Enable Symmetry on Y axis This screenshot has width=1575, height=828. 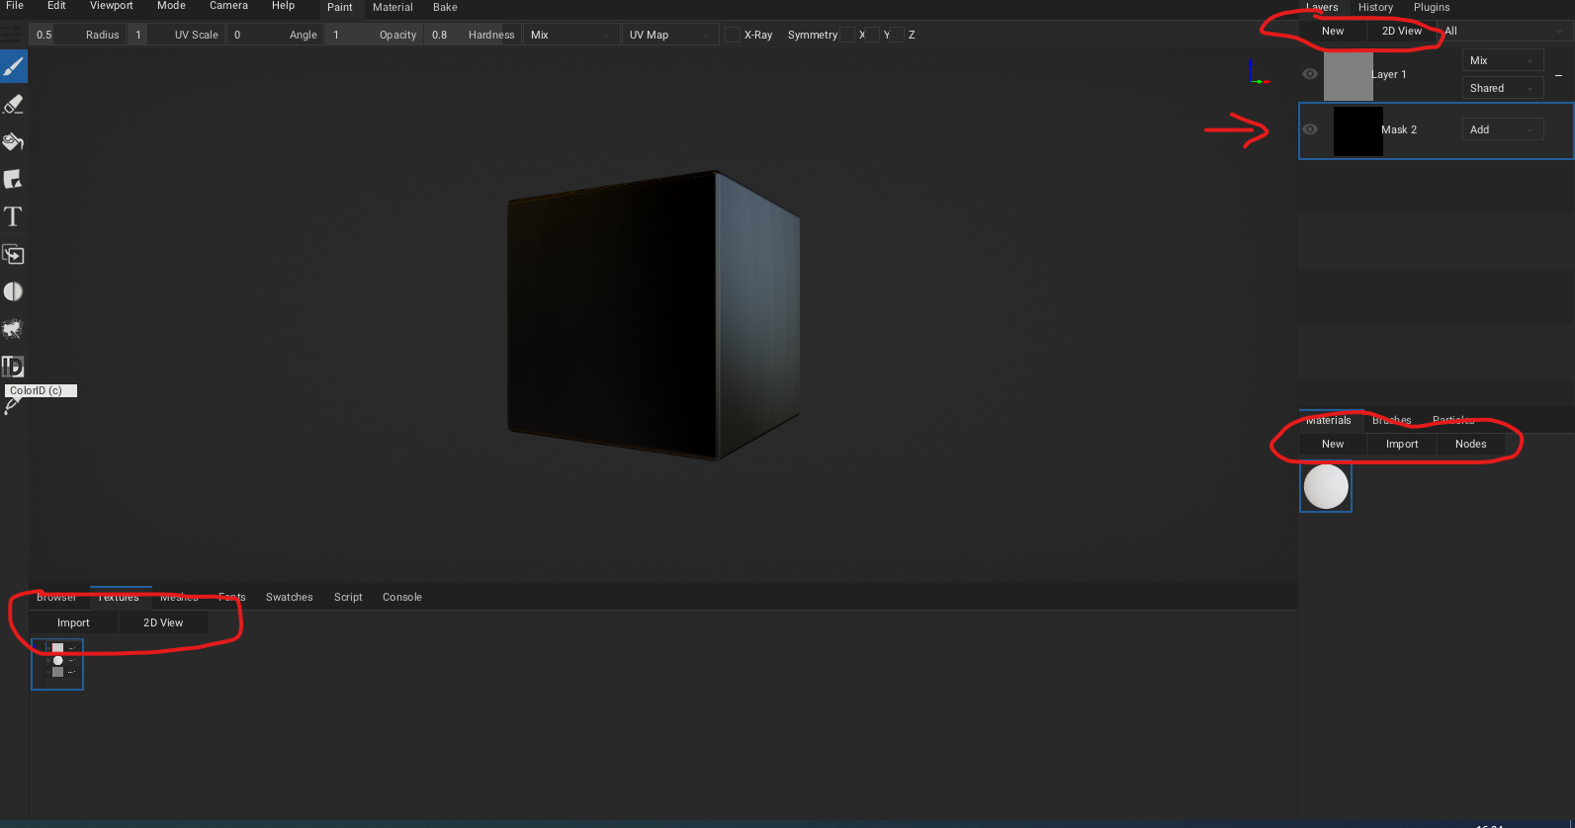[x=873, y=35]
